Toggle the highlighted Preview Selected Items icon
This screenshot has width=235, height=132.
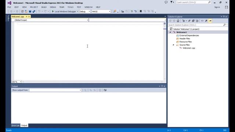click(210, 21)
